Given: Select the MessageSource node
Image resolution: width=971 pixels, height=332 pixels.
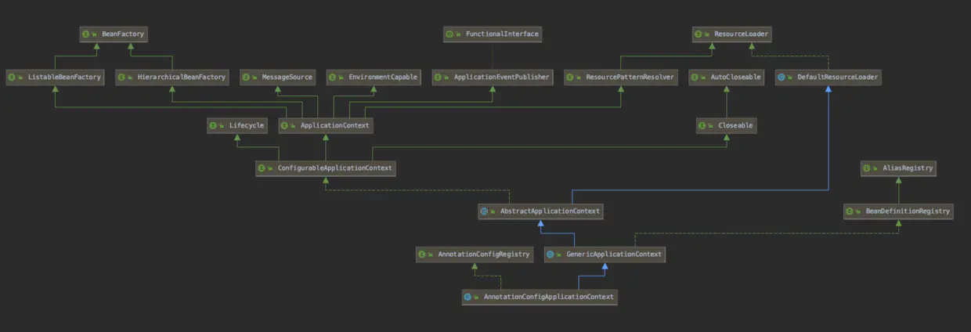Looking at the screenshot, I should 278,78.
